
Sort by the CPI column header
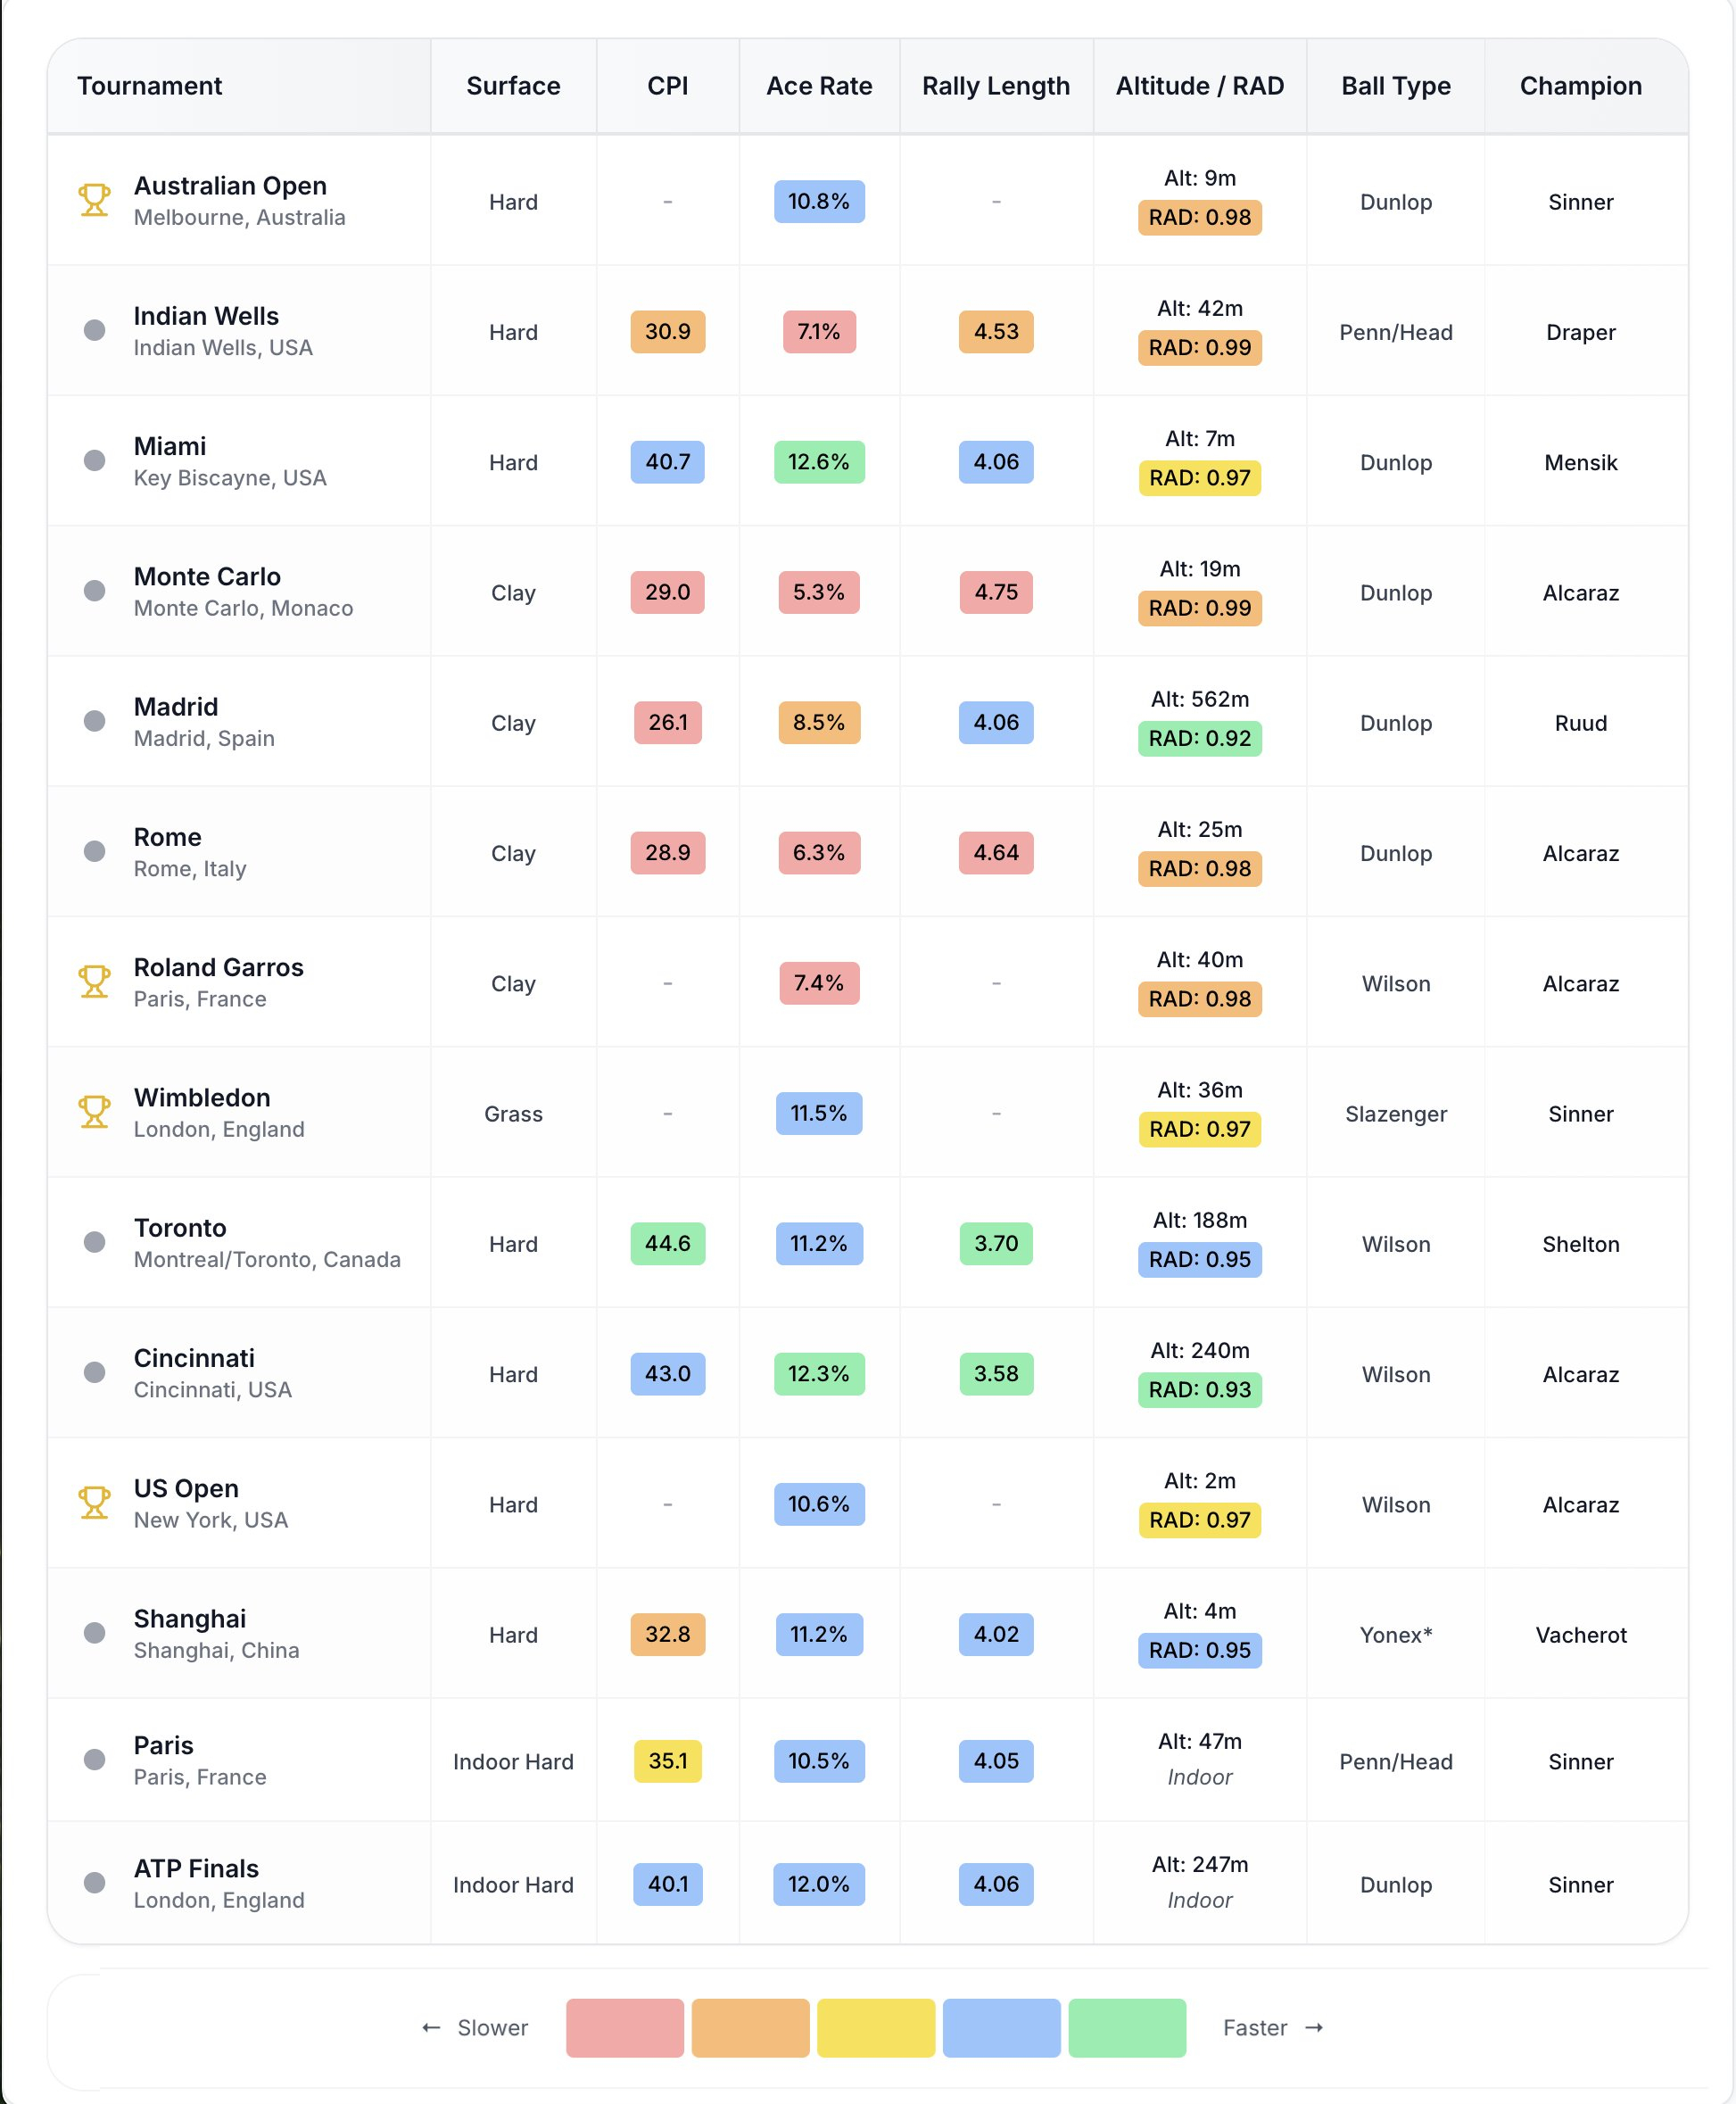point(667,86)
